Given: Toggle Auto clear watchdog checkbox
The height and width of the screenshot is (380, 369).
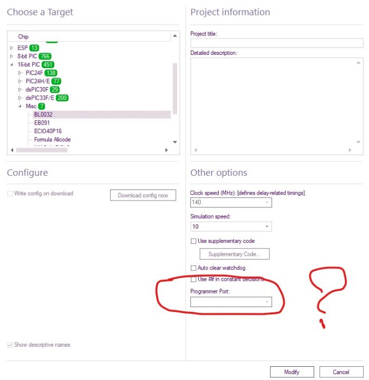Looking at the screenshot, I should 193,268.
